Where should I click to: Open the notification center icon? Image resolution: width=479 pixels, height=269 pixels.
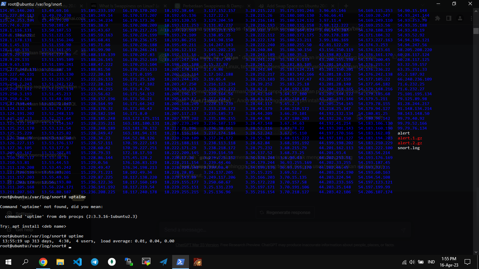click(467, 262)
